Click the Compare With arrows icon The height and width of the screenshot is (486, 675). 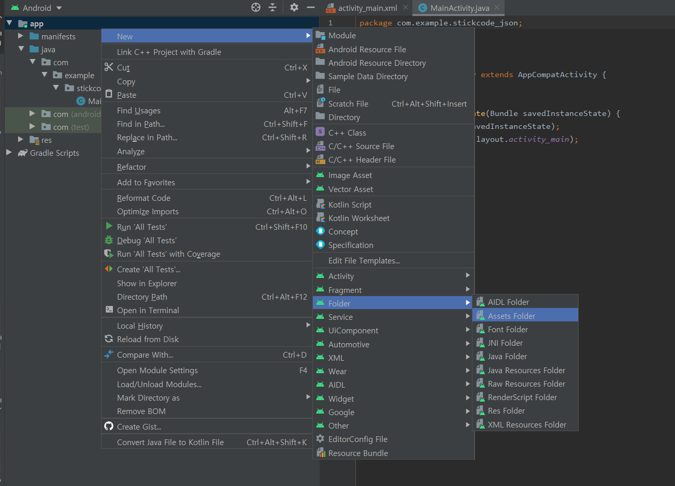coord(109,355)
